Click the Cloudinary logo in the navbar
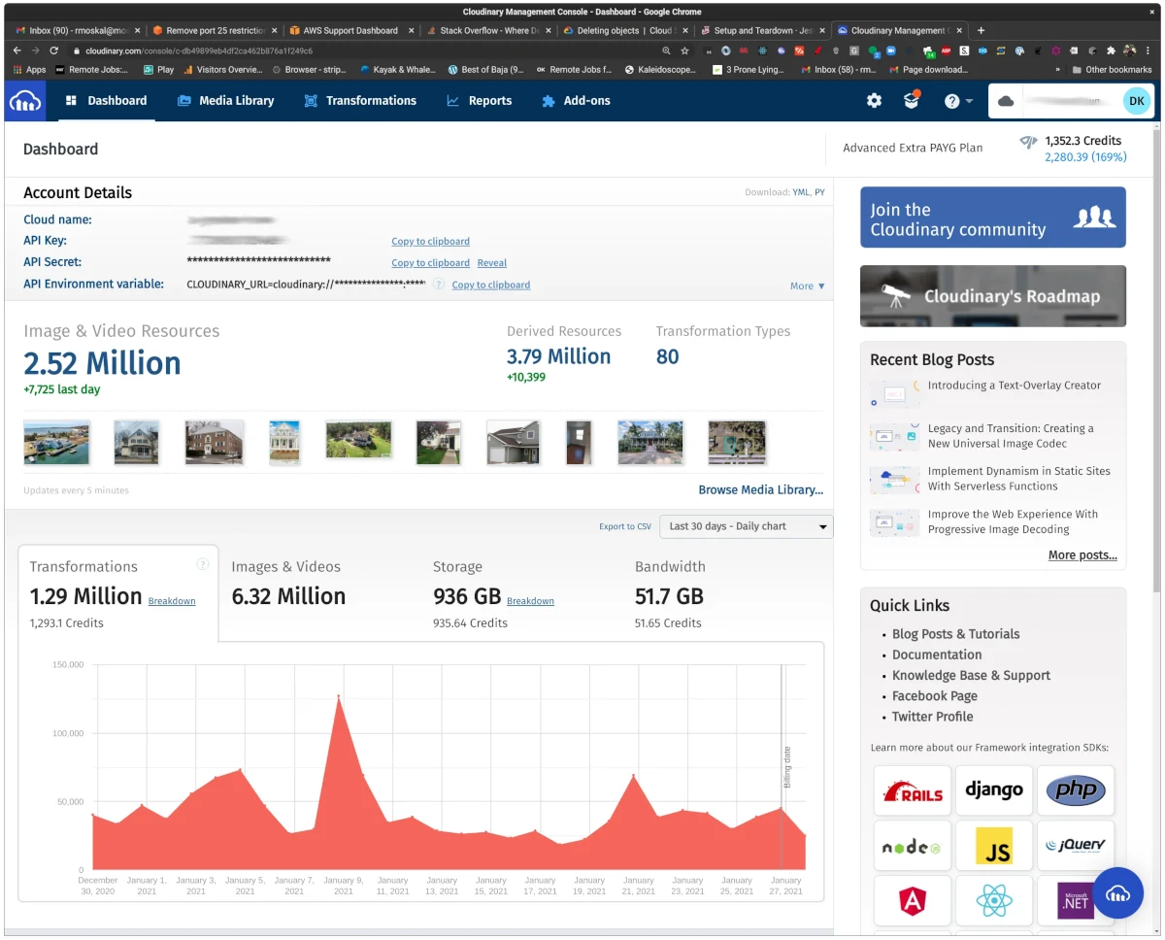The height and width of the screenshot is (940, 1165). tap(25, 100)
